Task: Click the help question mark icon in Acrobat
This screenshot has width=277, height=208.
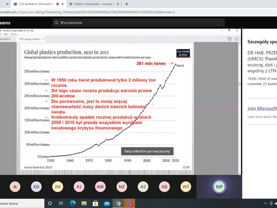Action: point(229,39)
